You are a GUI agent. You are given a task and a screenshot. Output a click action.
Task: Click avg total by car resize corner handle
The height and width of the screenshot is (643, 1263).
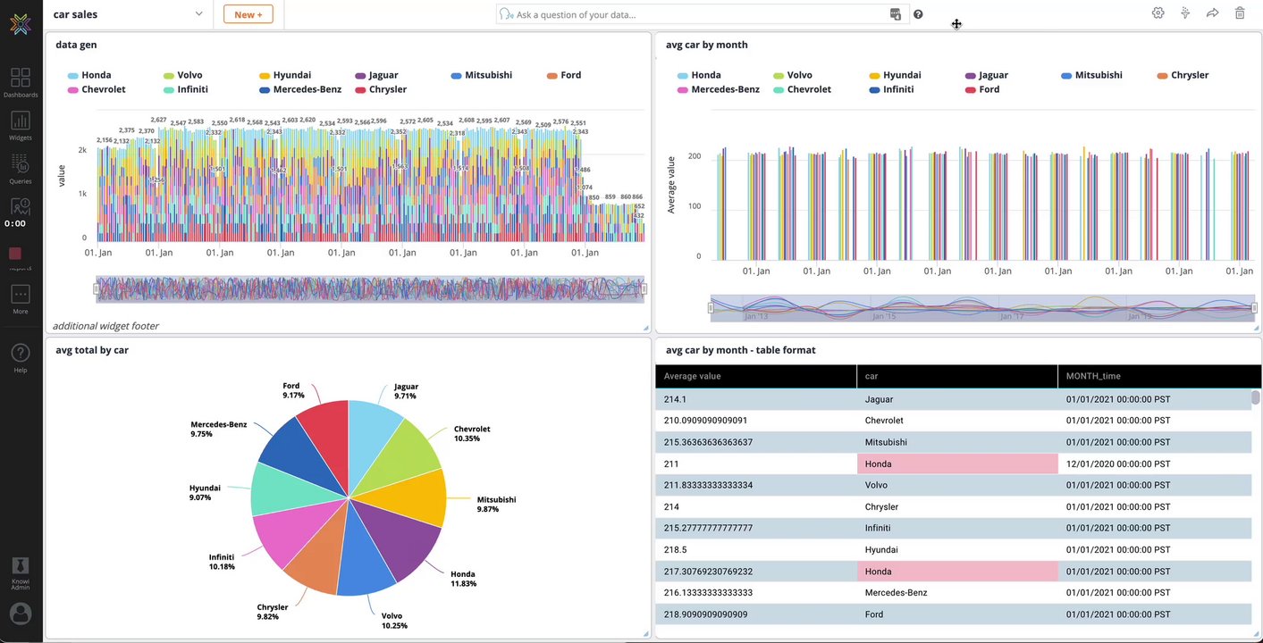point(646,634)
